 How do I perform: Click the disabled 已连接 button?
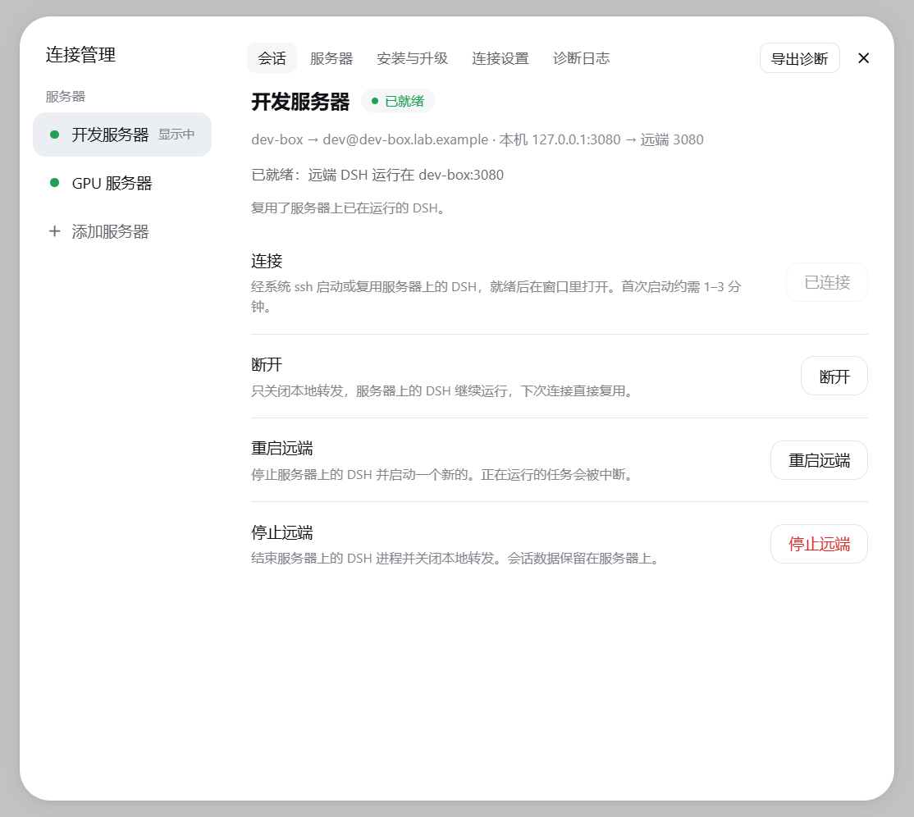point(826,283)
